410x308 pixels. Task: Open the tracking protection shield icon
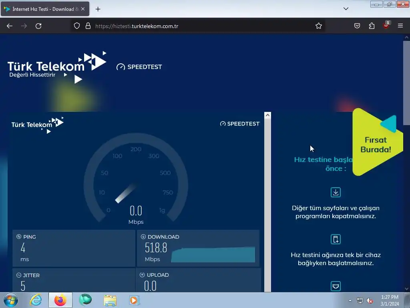(76, 26)
